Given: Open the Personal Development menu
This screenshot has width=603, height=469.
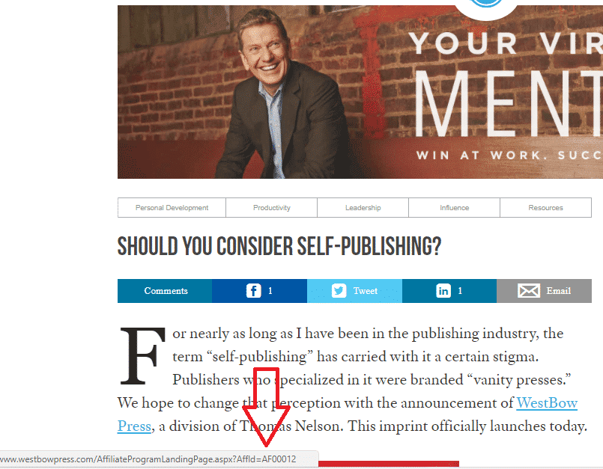Looking at the screenshot, I should pyautogui.click(x=172, y=208).
